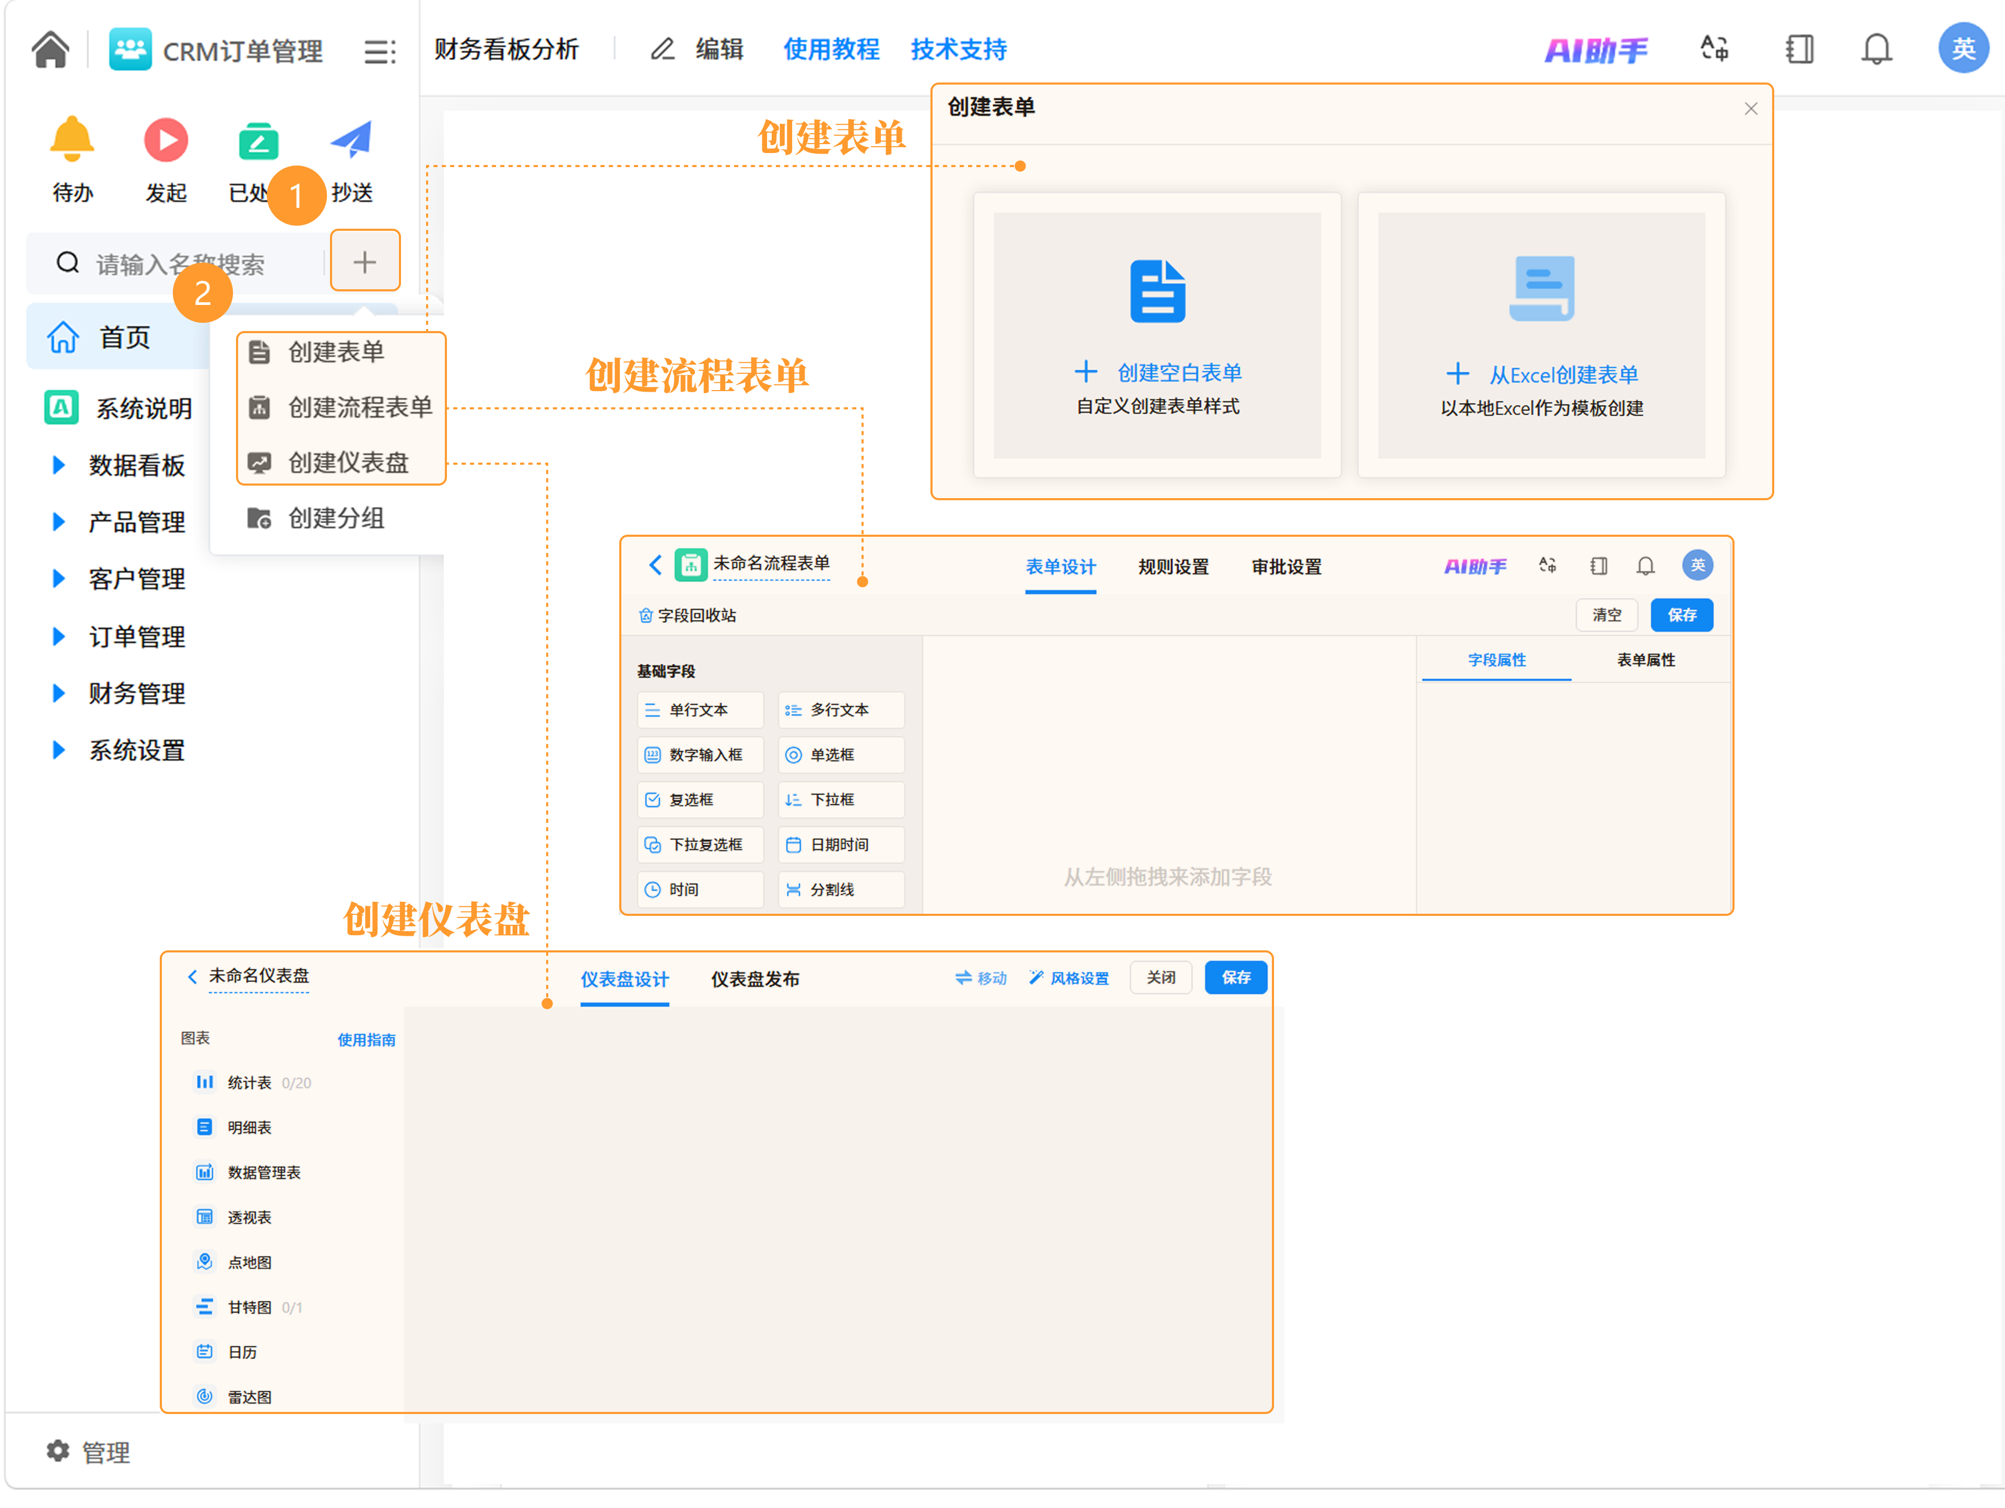Select the 甘特图 chart type

pyautogui.click(x=249, y=1307)
